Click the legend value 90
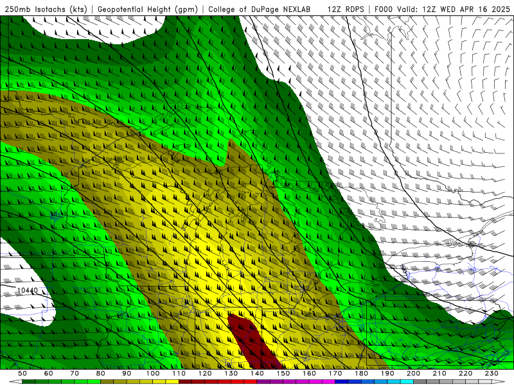Screen dimensions: 514x385 (127, 373)
